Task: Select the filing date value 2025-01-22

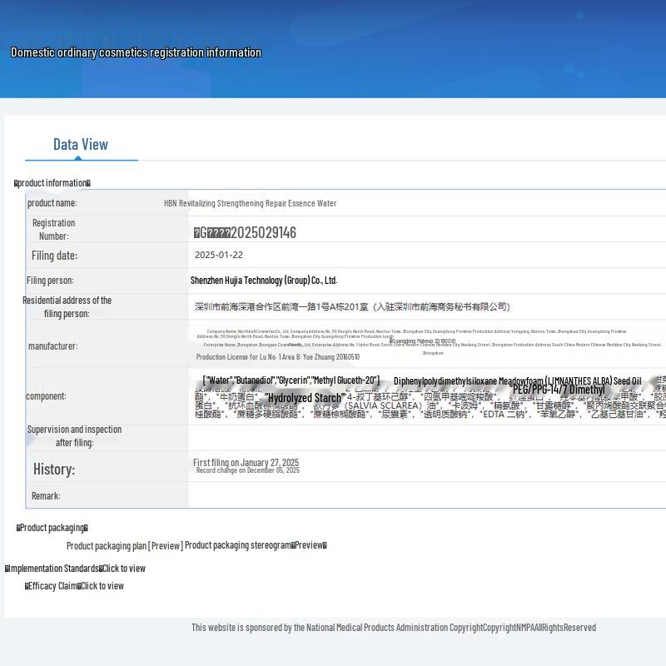Action: click(219, 255)
